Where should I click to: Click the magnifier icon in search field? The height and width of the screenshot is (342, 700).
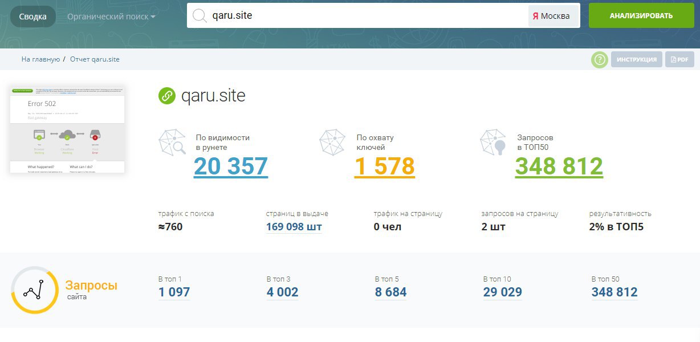[200, 16]
